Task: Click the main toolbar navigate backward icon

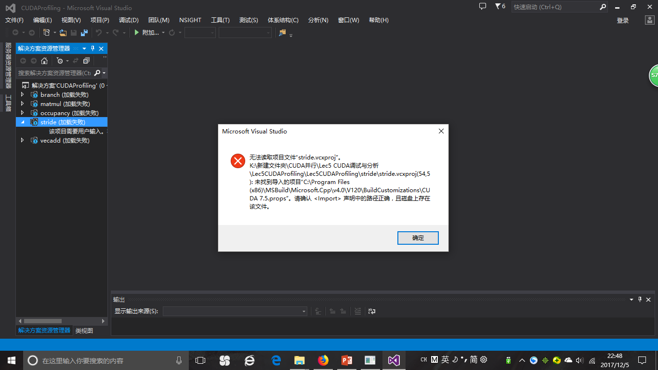Action: click(15, 32)
